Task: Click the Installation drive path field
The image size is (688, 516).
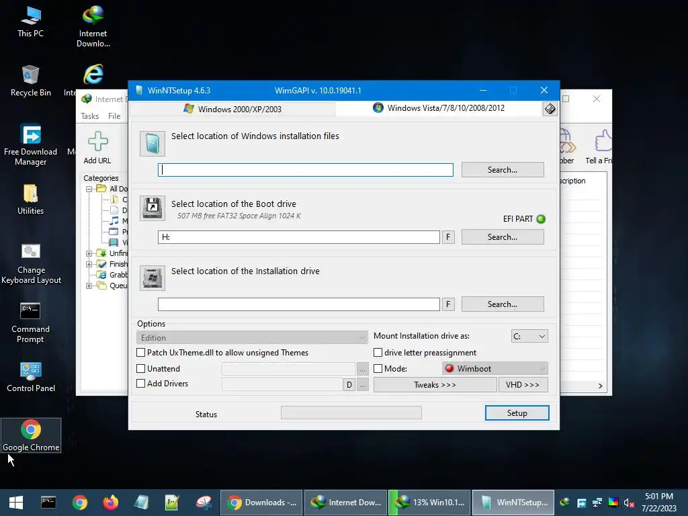Action: (x=299, y=304)
